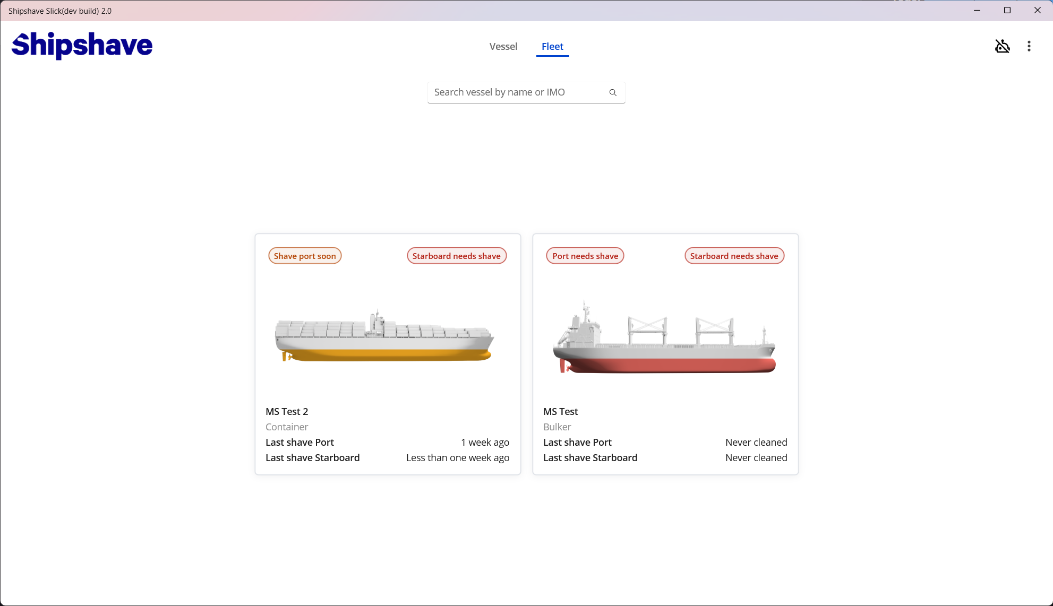Click the robot disconnected status icon
This screenshot has width=1053, height=606.
pos(1003,46)
